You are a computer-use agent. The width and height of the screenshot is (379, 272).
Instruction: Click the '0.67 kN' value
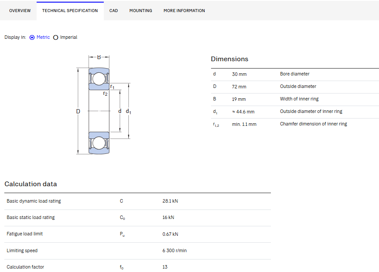pos(170,234)
